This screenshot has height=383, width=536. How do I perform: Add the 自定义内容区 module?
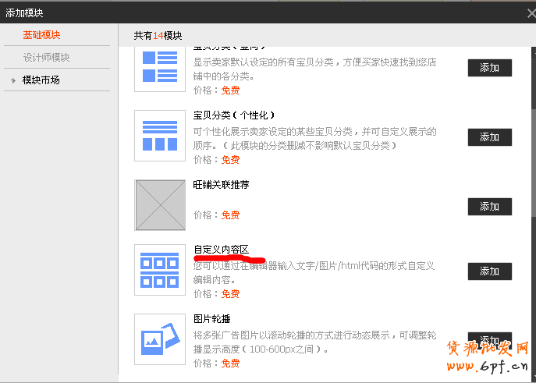tap(489, 271)
